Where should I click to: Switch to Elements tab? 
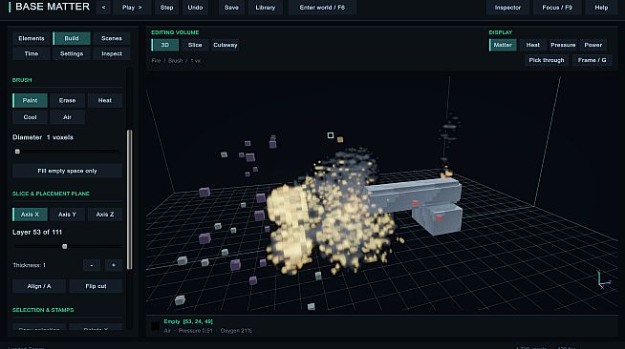[32, 38]
